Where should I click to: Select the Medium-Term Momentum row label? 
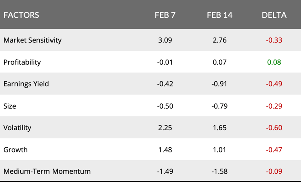(47, 171)
